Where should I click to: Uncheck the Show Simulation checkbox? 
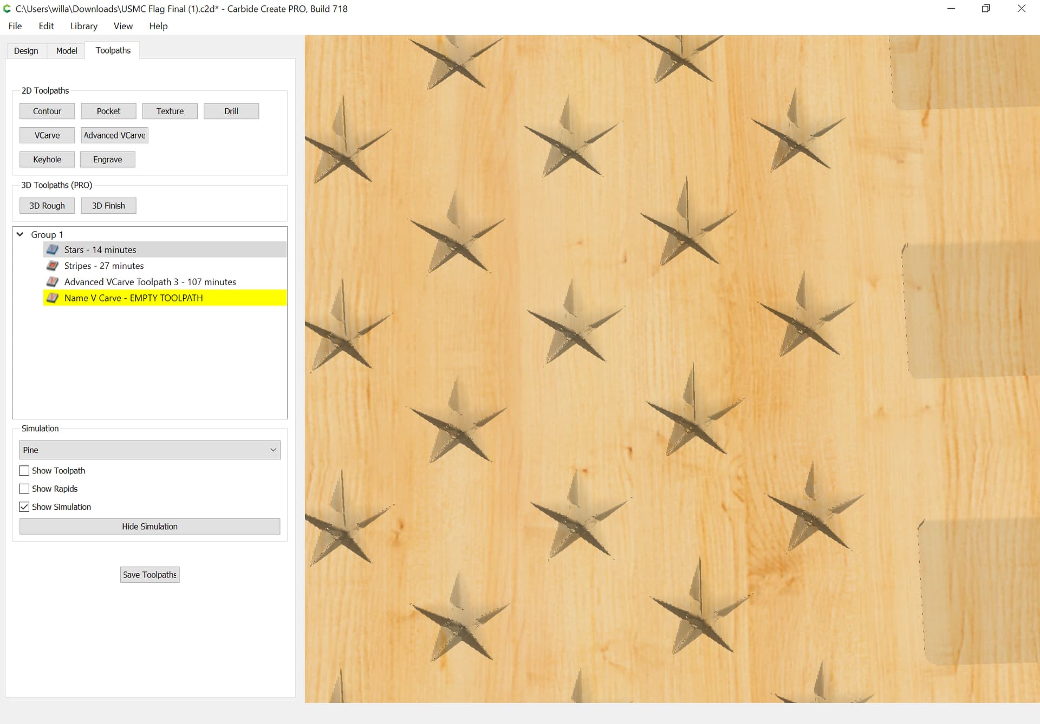24,507
